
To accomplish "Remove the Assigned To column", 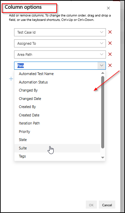I will [110, 43].
